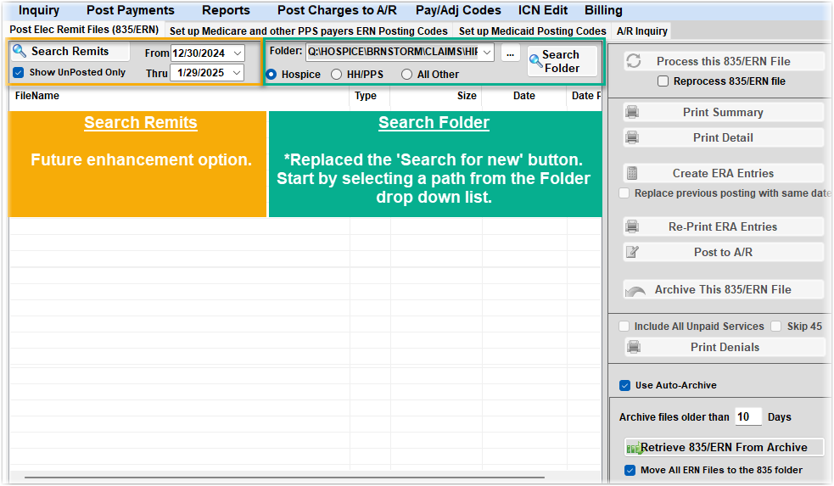Open the From date dropdown
This screenshot has width=834, height=486.
[237, 53]
